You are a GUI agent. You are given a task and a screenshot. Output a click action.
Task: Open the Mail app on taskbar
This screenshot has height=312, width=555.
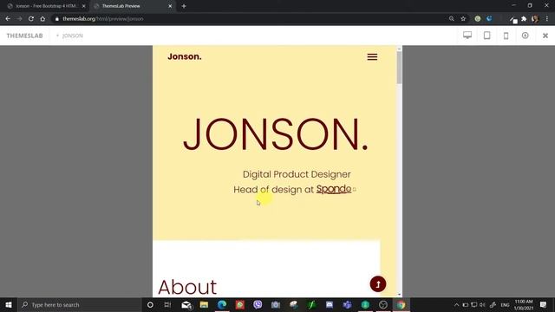[186, 304]
